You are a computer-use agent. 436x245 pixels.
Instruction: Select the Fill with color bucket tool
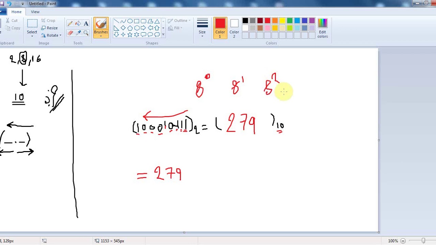[x=78, y=23]
